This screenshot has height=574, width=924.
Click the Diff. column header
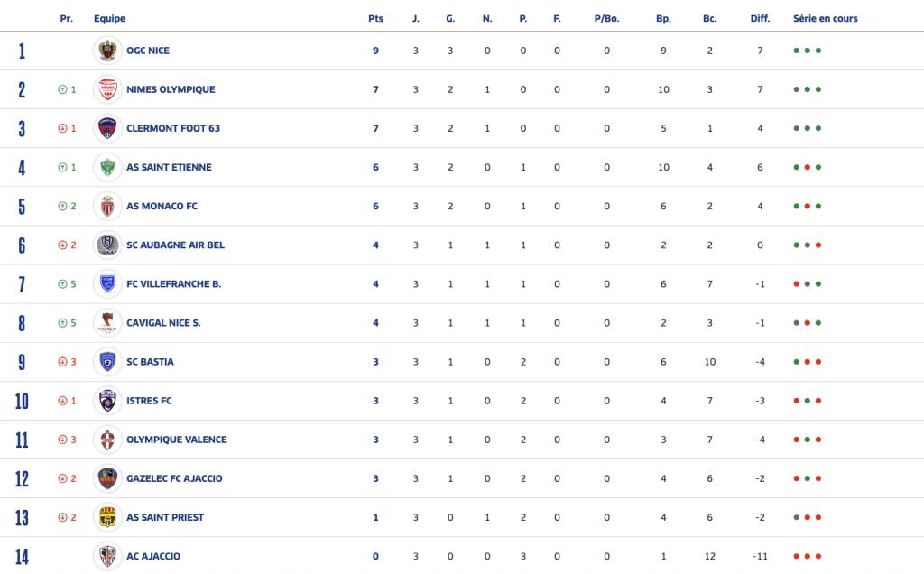coord(760,18)
